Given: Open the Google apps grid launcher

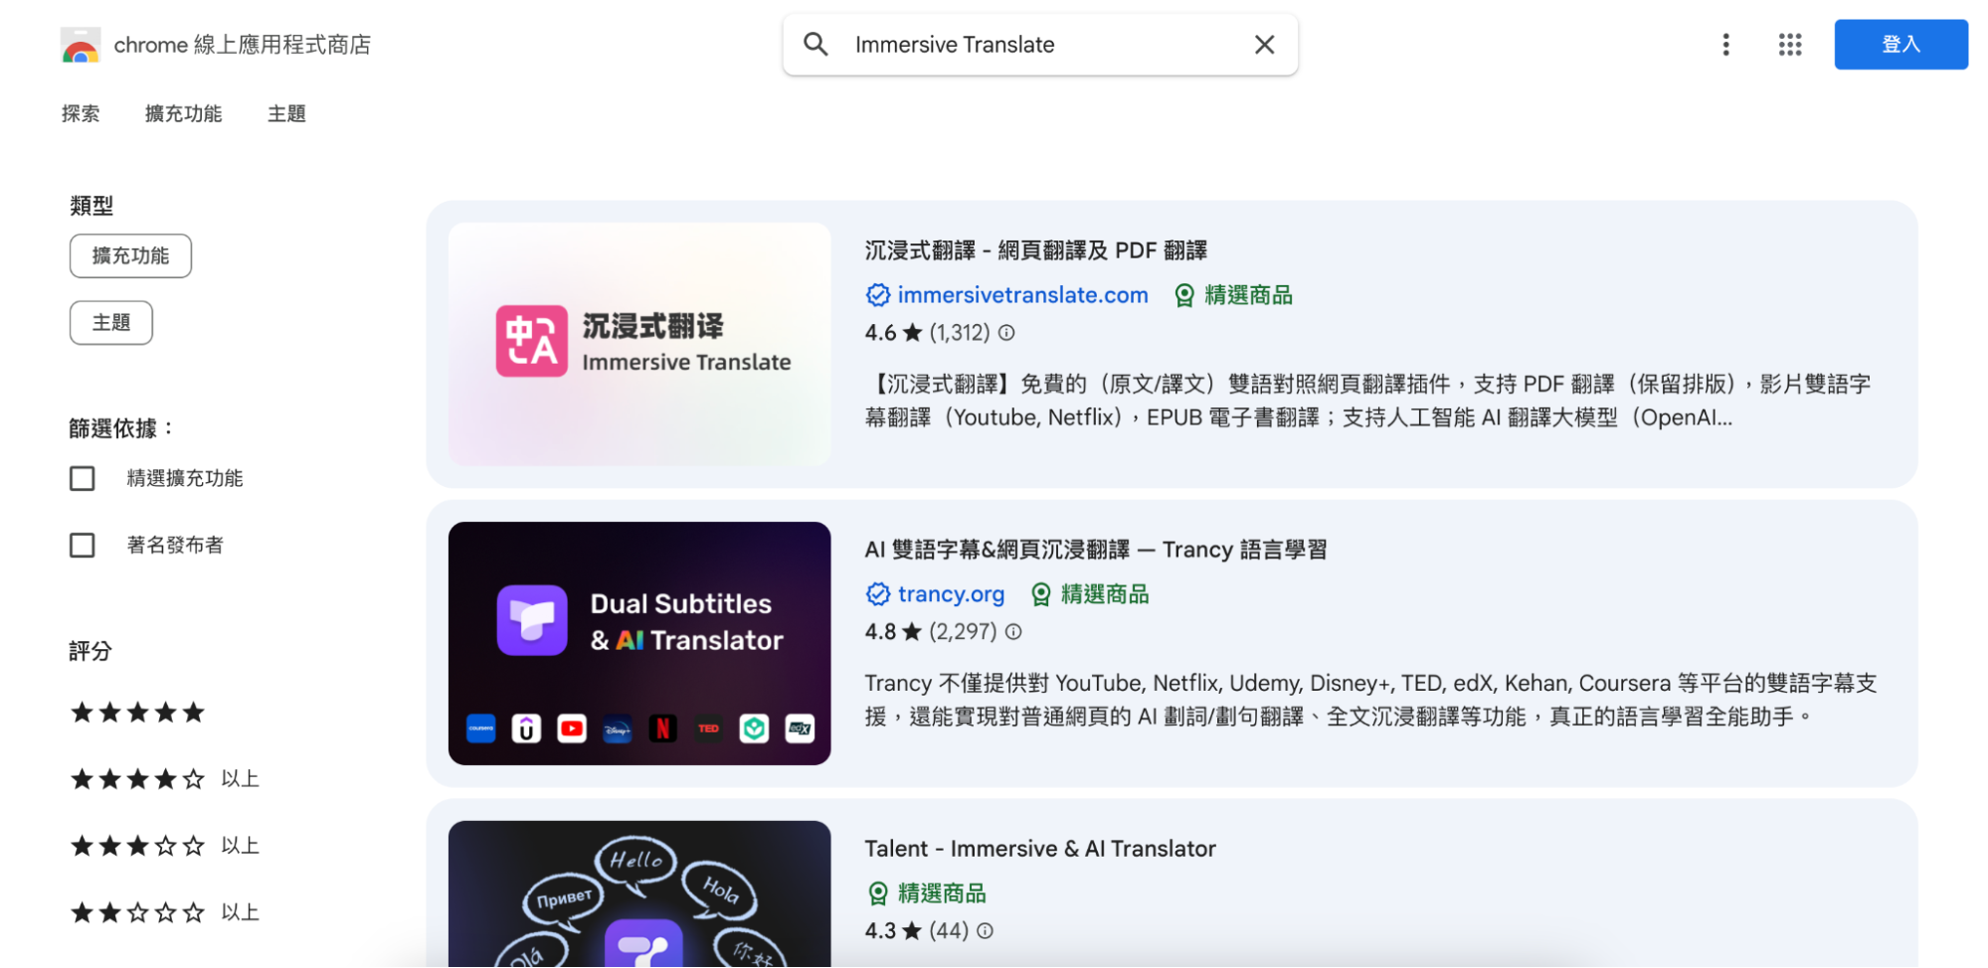Looking at the screenshot, I should click(1790, 45).
